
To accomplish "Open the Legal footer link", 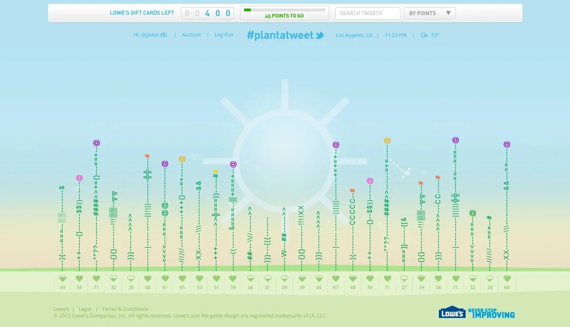I will 85,309.
